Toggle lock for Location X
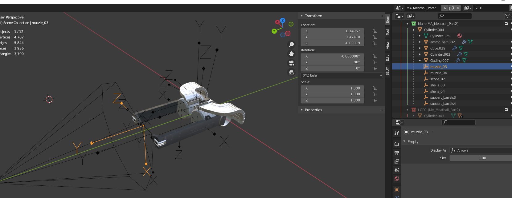Screen dimensions: 512x198 (375, 31)
